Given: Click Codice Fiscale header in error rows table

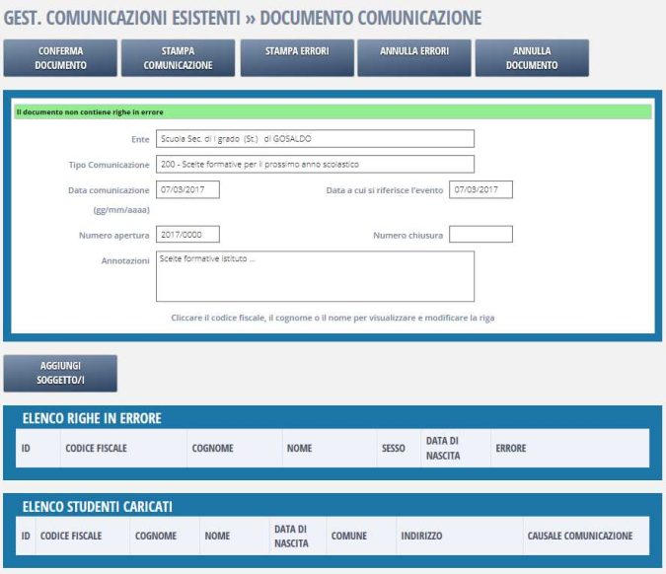Looking at the screenshot, I should (96, 448).
